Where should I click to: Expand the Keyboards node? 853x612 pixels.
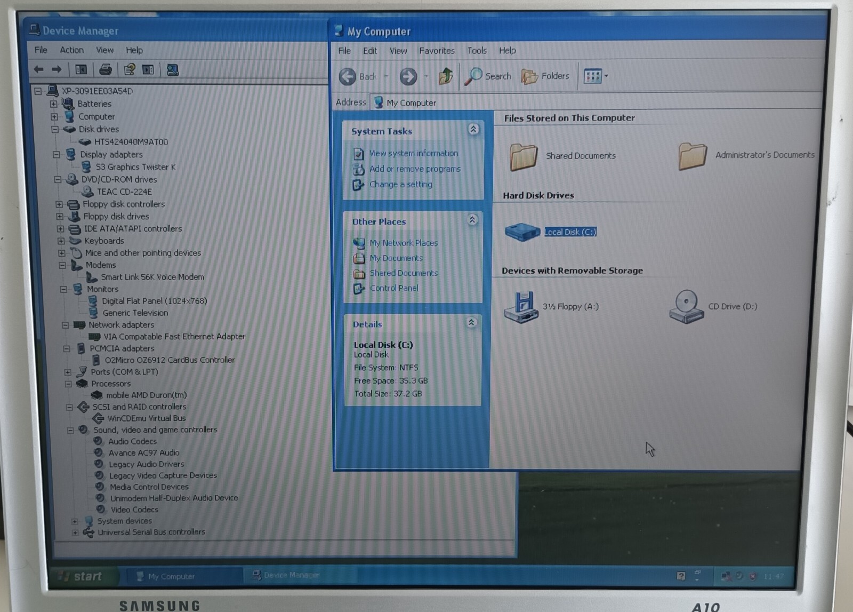(x=61, y=241)
